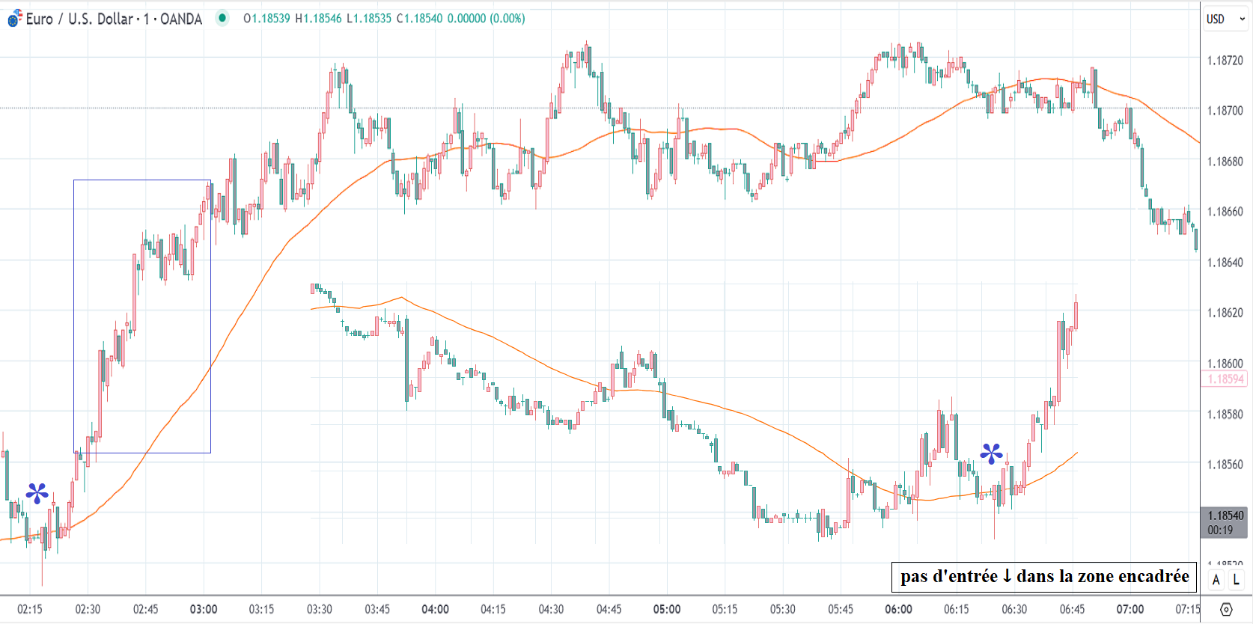Click the 03:30 time axis label

pos(320,609)
